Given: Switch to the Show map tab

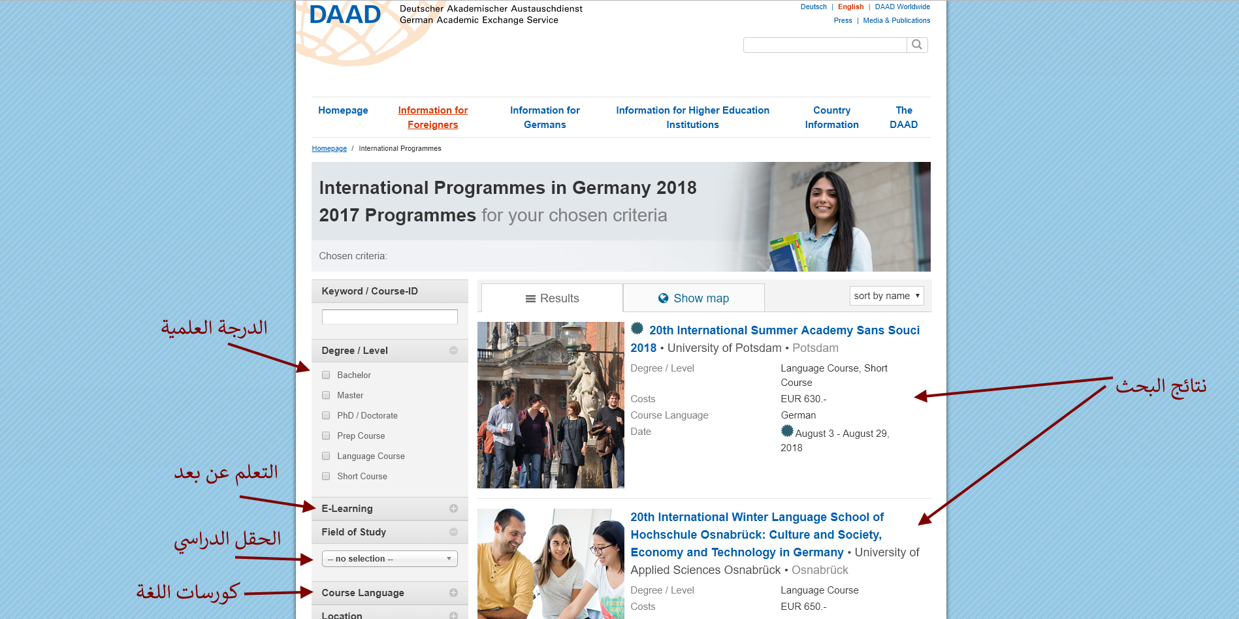Looking at the screenshot, I should 694,298.
